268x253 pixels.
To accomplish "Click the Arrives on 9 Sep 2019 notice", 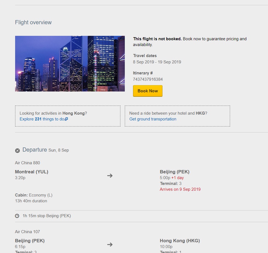I will click(180, 189).
